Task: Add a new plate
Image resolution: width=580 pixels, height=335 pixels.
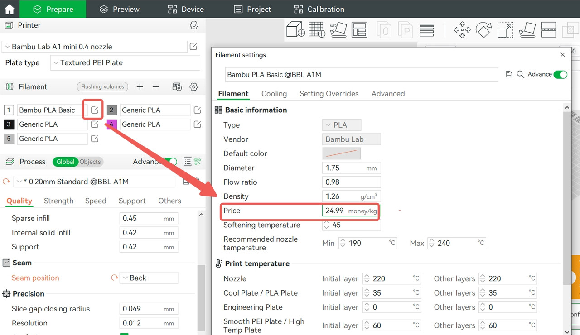Action: click(317, 30)
